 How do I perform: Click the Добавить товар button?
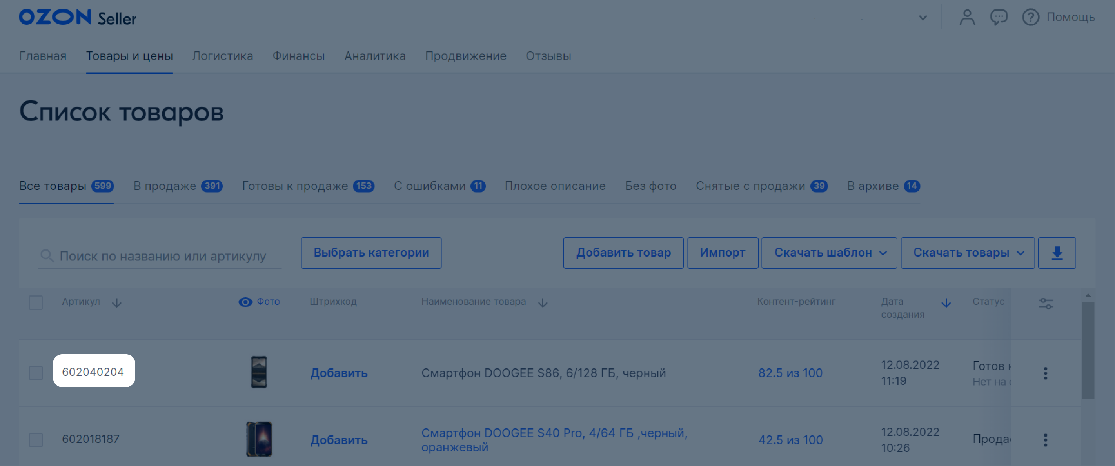pyautogui.click(x=623, y=253)
